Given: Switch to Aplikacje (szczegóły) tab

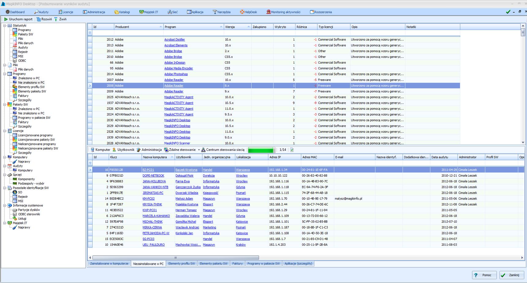Looking at the screenshot, I should click(x=298, y=263).
